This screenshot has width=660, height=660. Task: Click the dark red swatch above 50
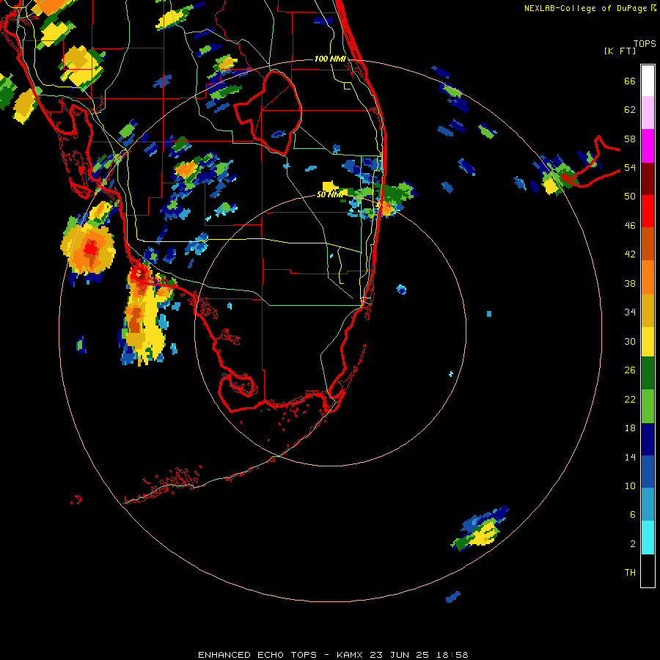click(648, 178)
